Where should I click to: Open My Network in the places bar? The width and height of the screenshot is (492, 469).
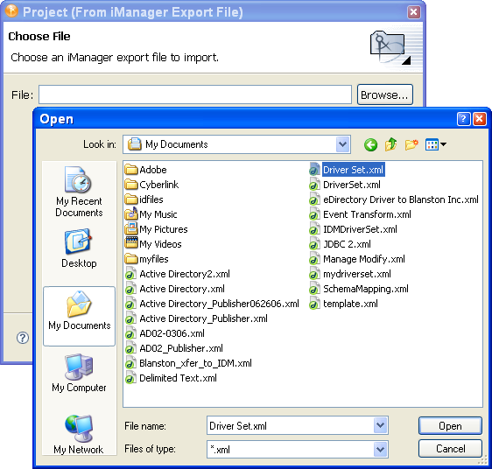79,435
